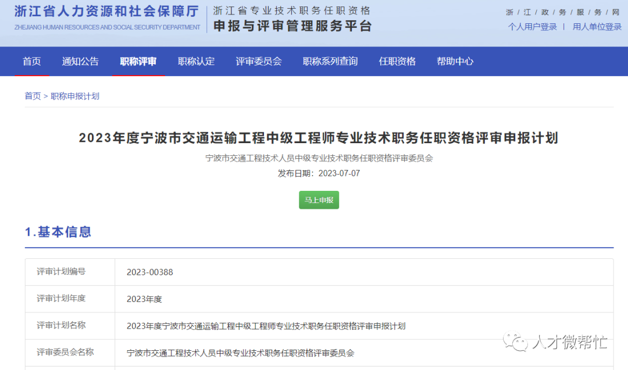打开职称认定菜单

[196, 61]
